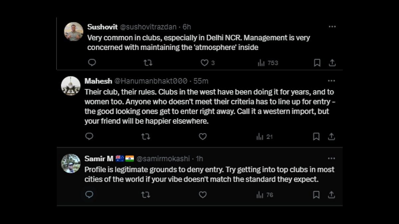Share Sushovit's tweet
The image size is (399, 224).
click(x=332, y=63)
